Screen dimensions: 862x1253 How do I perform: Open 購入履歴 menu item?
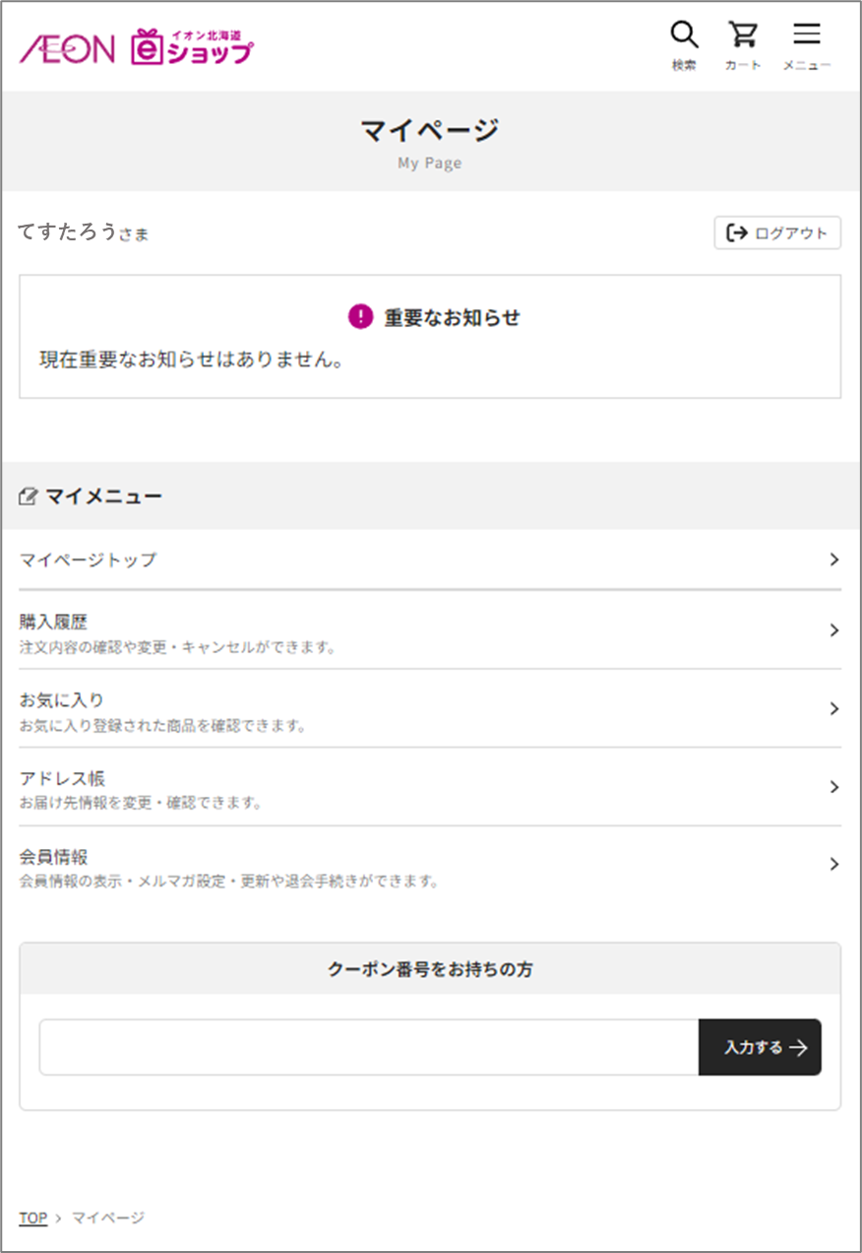pyautogui.click(x=430, y=630)
